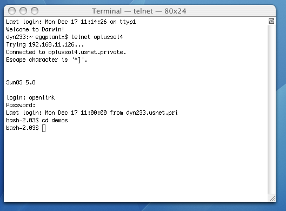
Task: Click the 'from dyn233.usnet.pri' last login text
Action: [x=144, y=113]
